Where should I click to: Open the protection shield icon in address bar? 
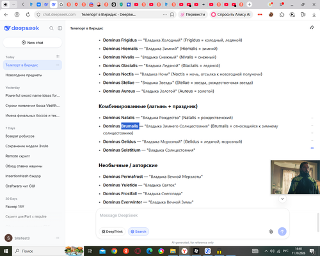pos(38,15)
